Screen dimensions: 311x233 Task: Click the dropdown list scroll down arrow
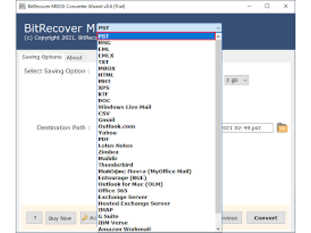tap(218, 228)
